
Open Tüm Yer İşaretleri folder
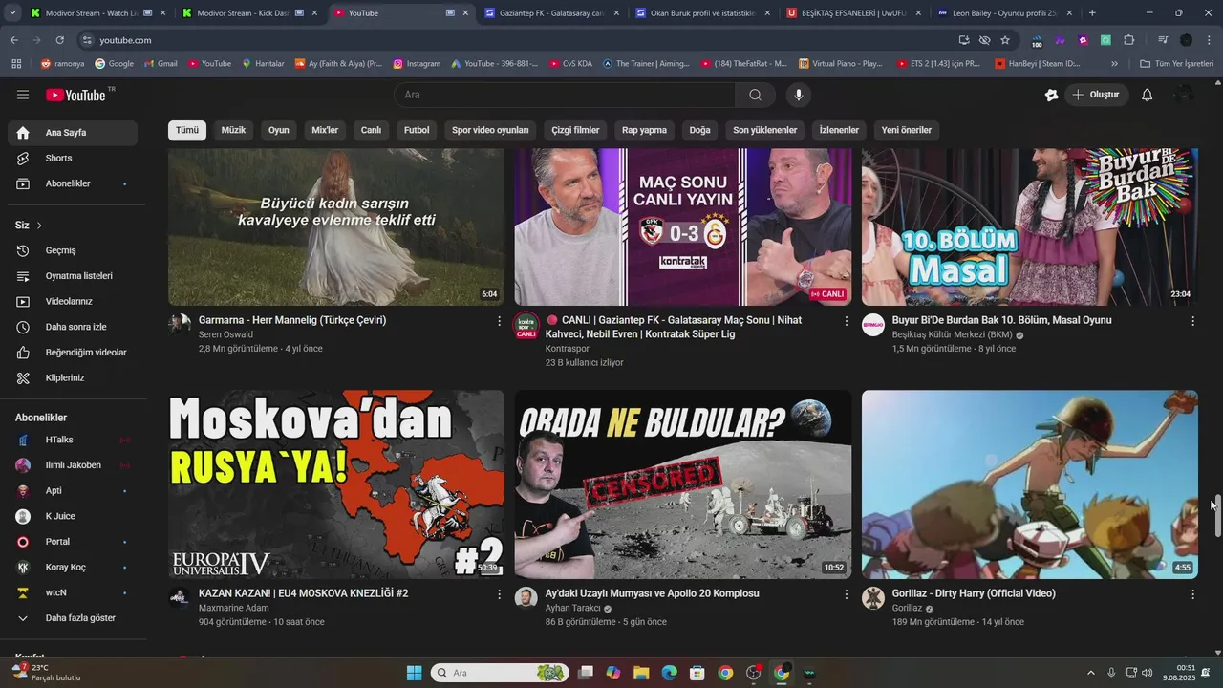[x=1177, y=64]
